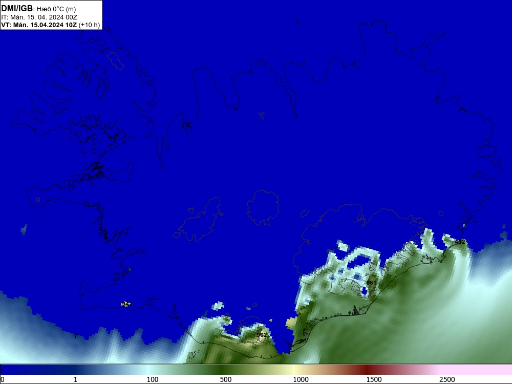
Task: Click the map value label 962
Action: point(262,335)
